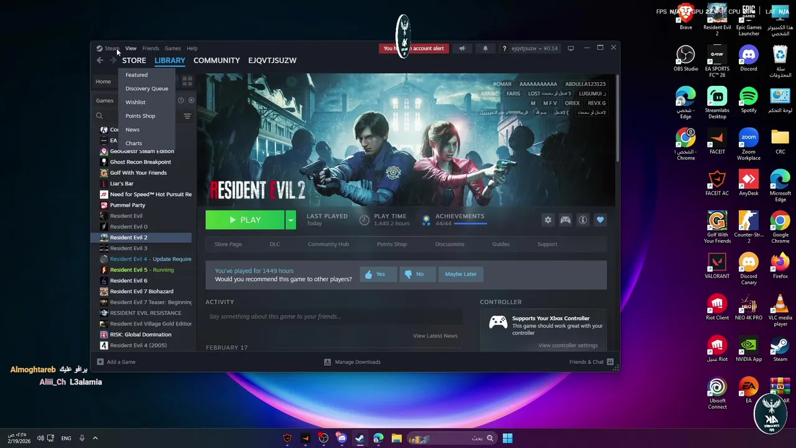Open the Store Page link
This screenshot has height=448, width=796.
tap(228, 244)
